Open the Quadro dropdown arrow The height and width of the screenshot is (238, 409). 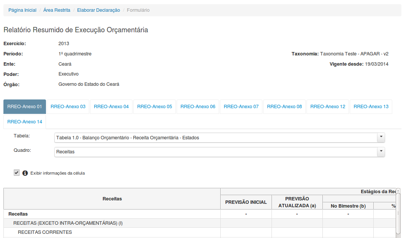[x=381, y=152]
